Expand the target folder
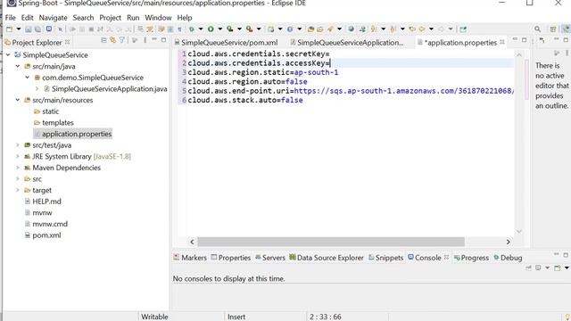 pos(18,190)
